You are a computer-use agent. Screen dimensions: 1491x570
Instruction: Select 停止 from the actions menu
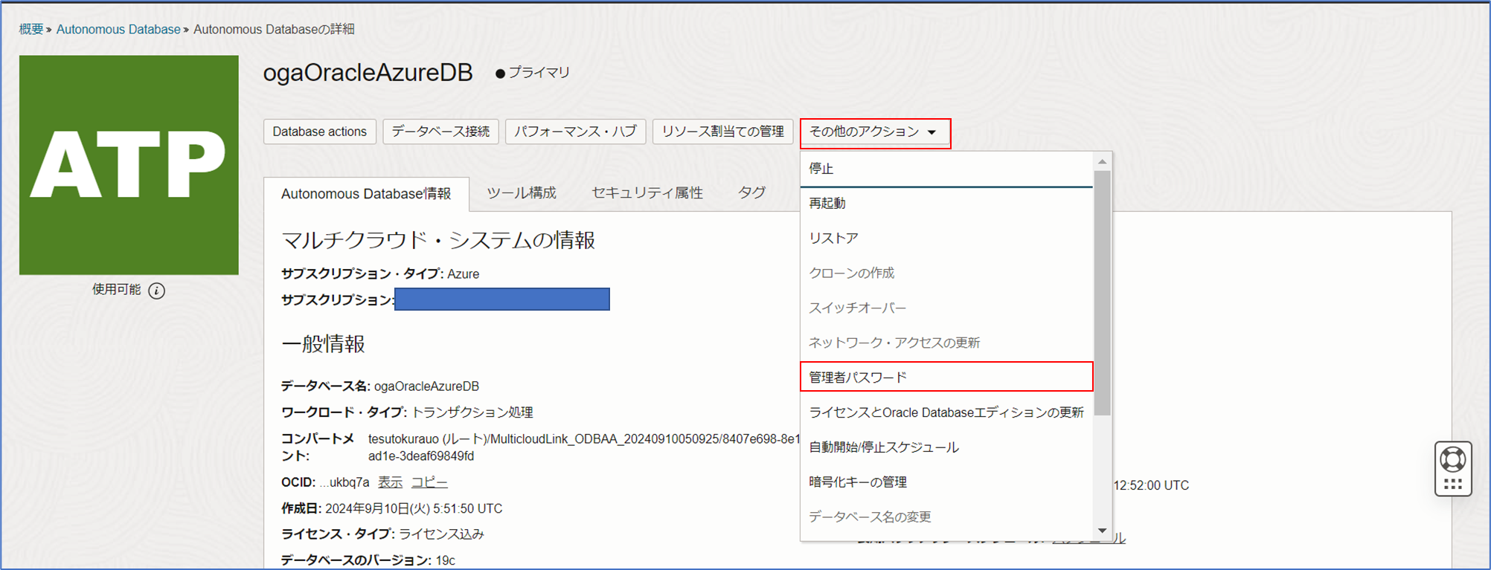pyautogui.click(x=946, y=169)
